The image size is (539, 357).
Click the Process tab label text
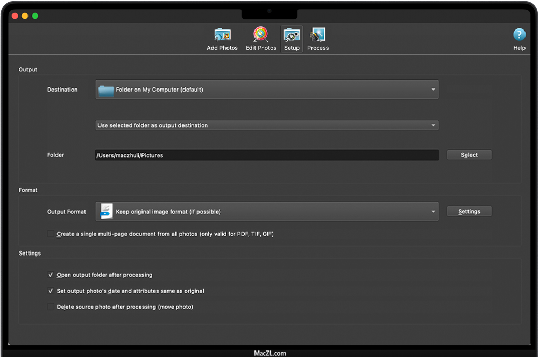coord(318,48)
